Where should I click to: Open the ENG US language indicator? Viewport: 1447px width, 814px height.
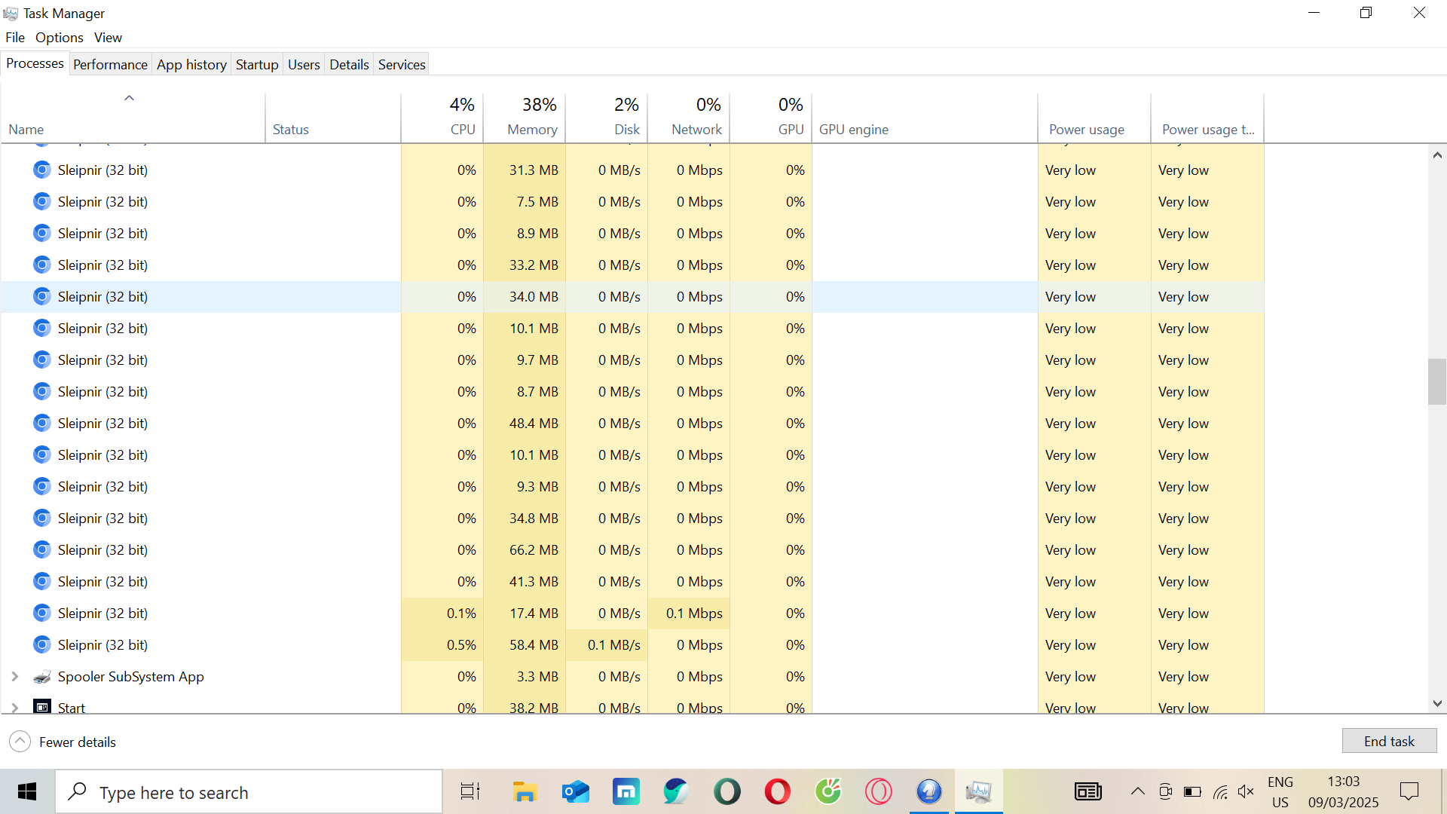pyautogui.click(x=1280, y=792)
